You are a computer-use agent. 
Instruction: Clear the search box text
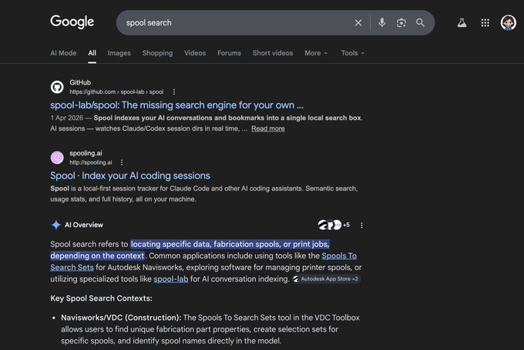(x=358, y=22)
